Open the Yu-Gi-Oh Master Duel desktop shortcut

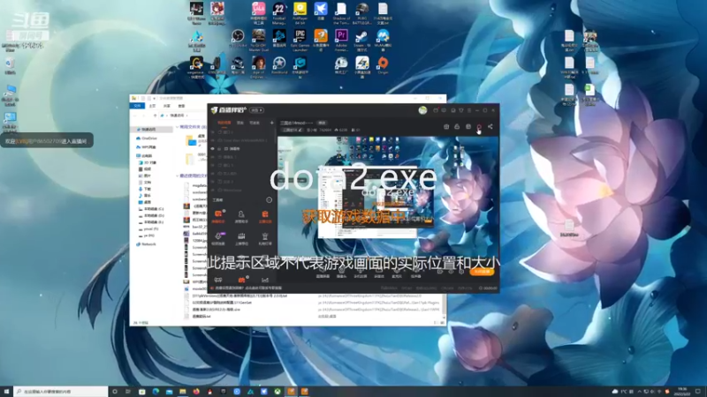[x=258, y=40]
